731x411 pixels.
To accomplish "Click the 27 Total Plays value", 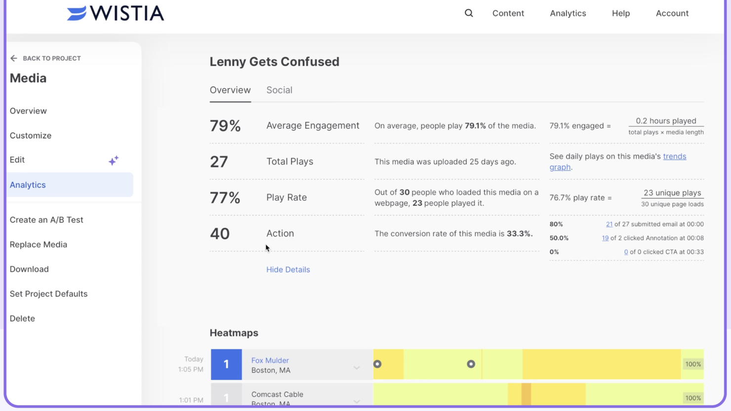I will (219, 162).
